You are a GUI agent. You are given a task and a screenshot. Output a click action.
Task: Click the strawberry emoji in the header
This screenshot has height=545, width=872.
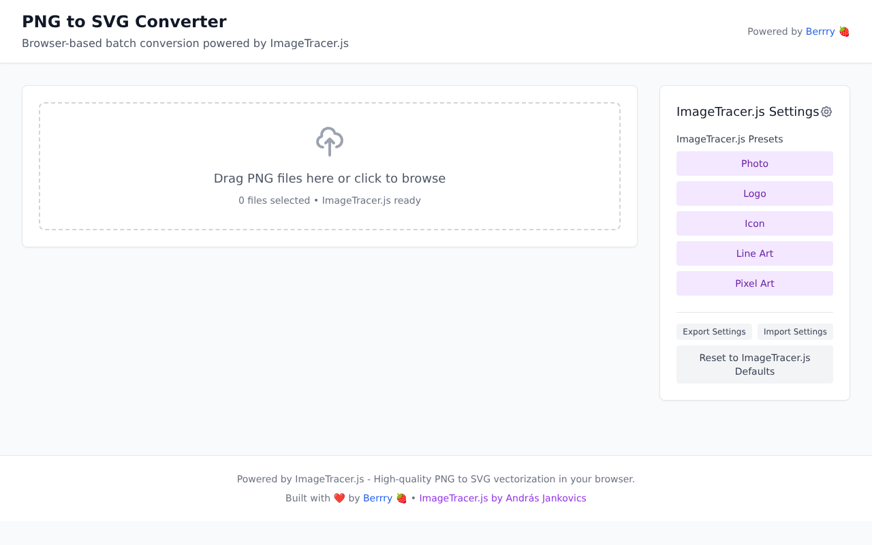pyautogui.click(x=844, y=31)
